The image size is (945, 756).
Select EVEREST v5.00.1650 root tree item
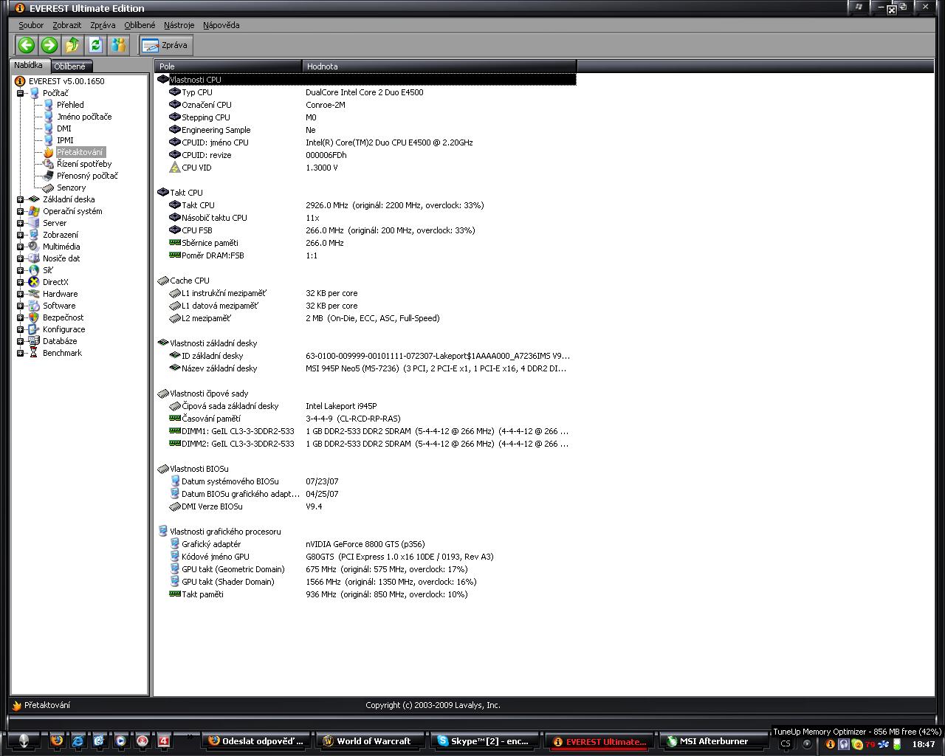click(67, 81)
